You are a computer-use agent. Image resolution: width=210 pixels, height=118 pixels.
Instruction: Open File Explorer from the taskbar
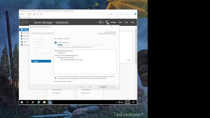click(x=44, y=102)
